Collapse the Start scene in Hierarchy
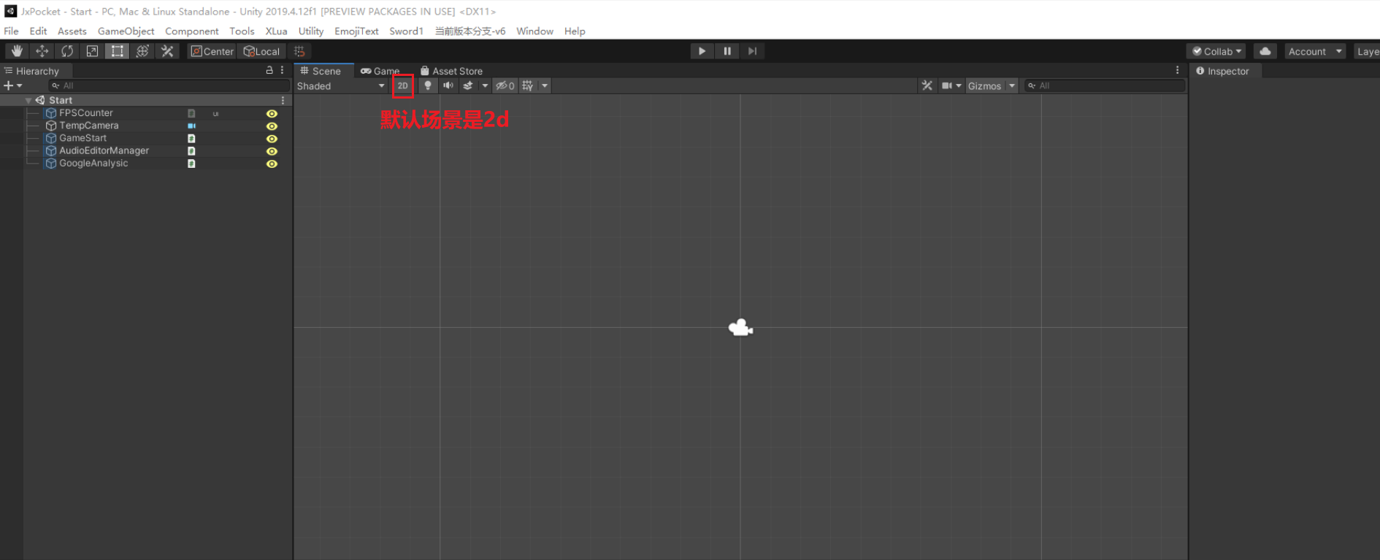Viewport: 1380px width, 560px height. point(28,101)
